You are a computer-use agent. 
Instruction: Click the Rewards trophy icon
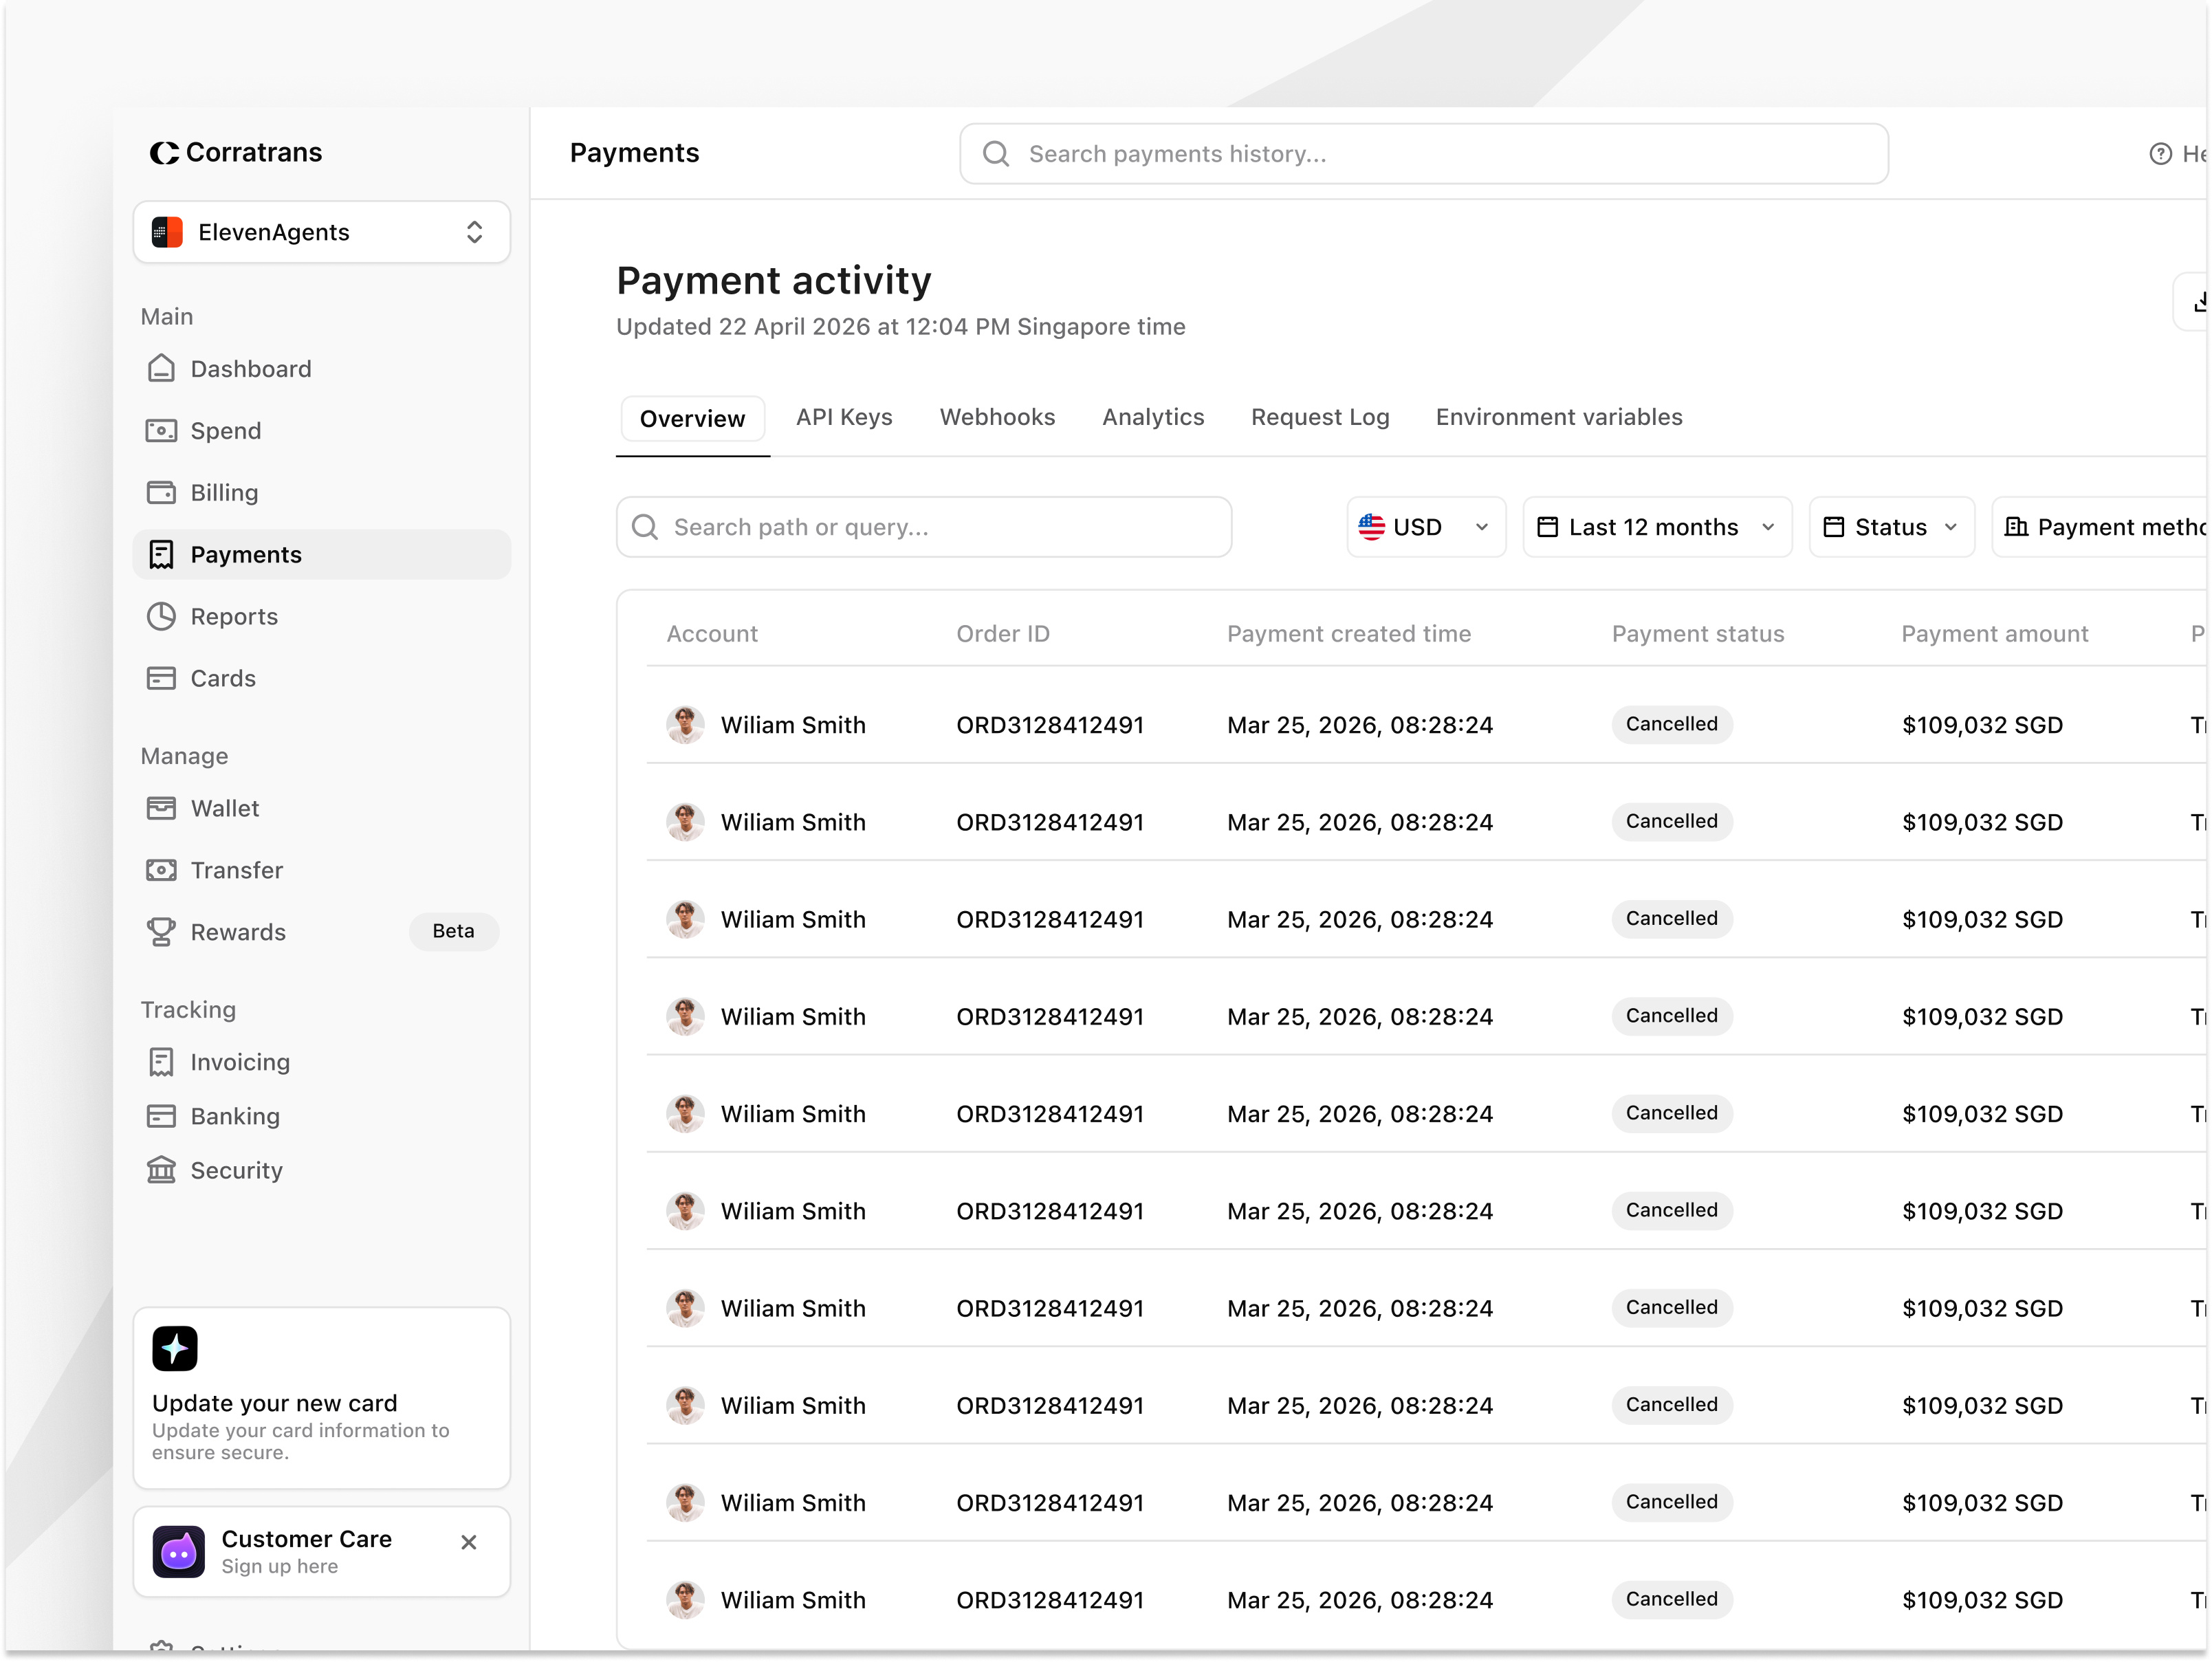click(x=161, y=933)
